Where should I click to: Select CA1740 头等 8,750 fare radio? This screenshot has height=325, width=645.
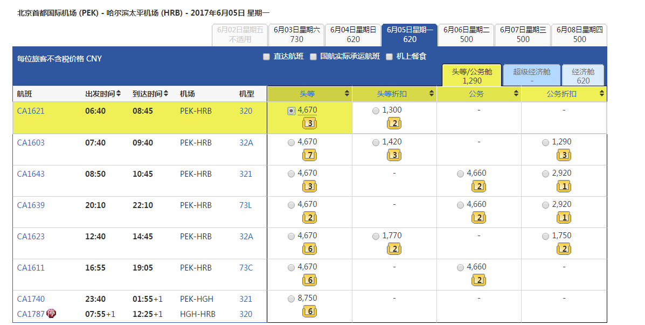pyautogui.click(x=291, y=299)
